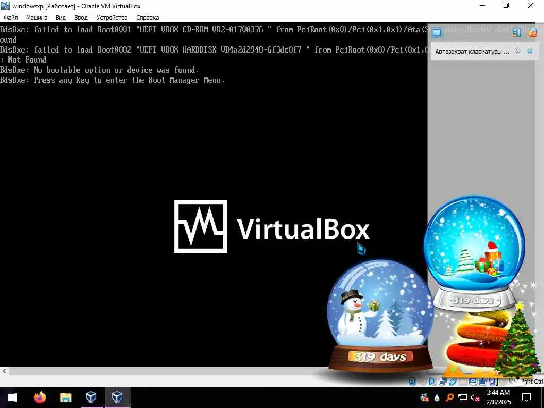544x408 pixels.
Task: Open File Explorer from the taskbar
Action: [x=65, y=397]
